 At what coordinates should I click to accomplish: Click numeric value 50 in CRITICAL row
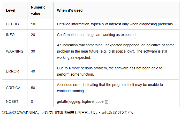(33, 88)
